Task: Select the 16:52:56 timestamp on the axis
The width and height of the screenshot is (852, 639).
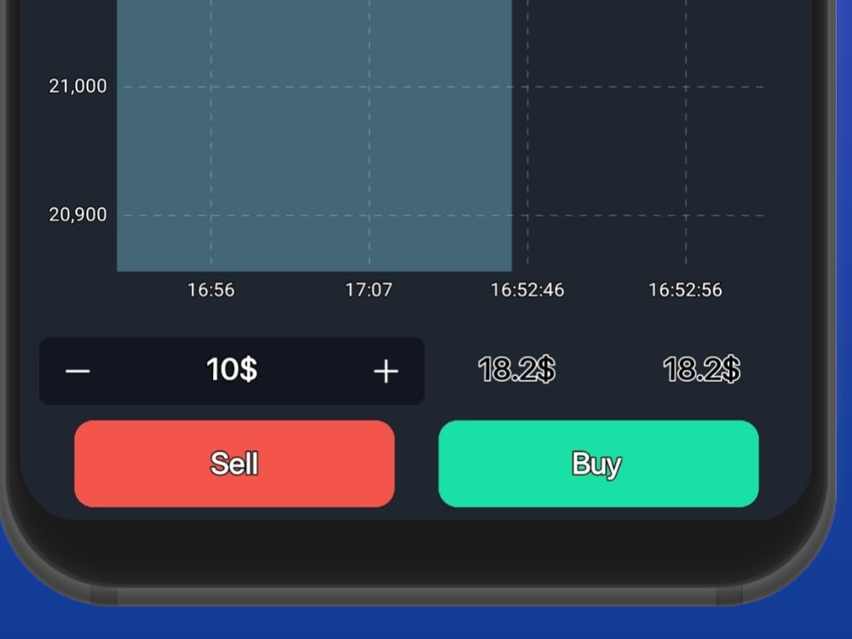Action: click(x=685, y=290)
